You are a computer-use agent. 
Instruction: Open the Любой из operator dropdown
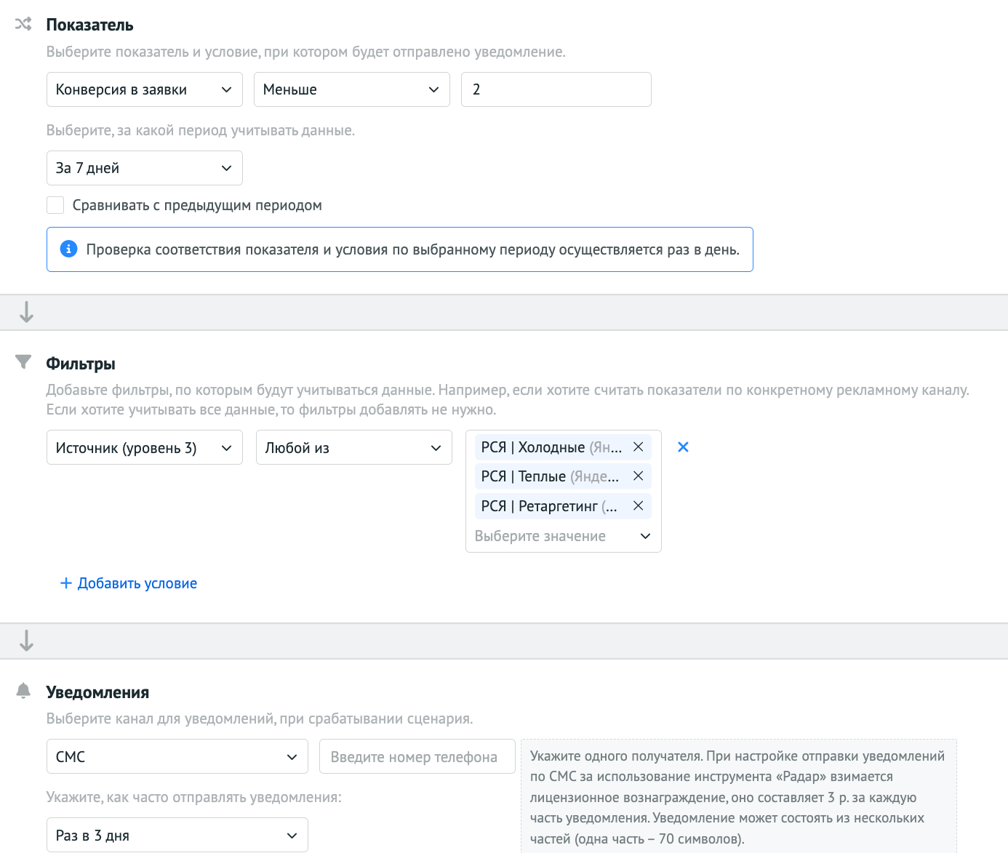[353, 448]
